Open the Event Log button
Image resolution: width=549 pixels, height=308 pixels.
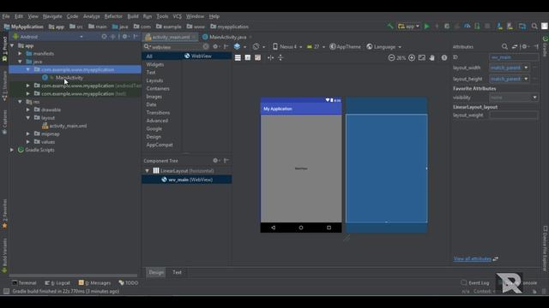[x=475, y=283]
